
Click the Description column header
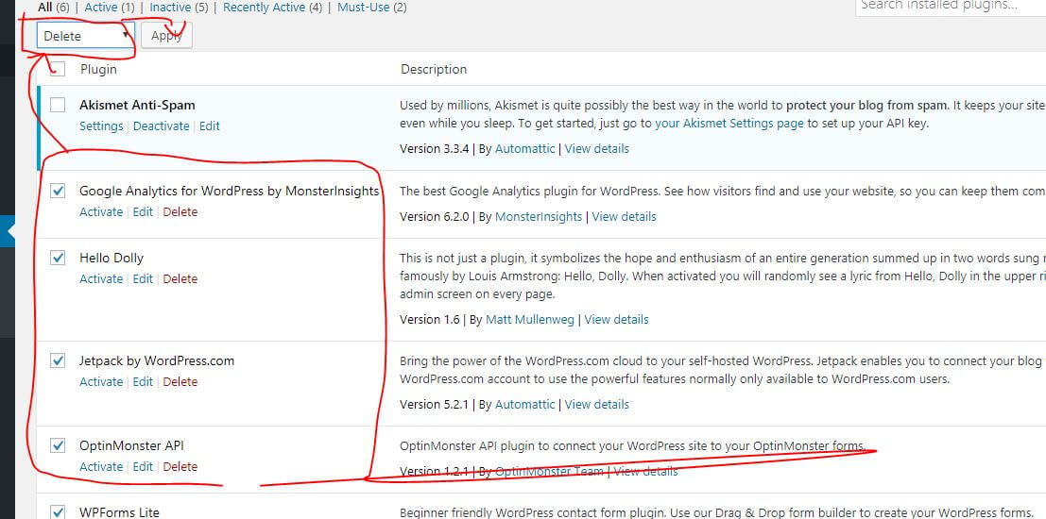tap(434, 69)
